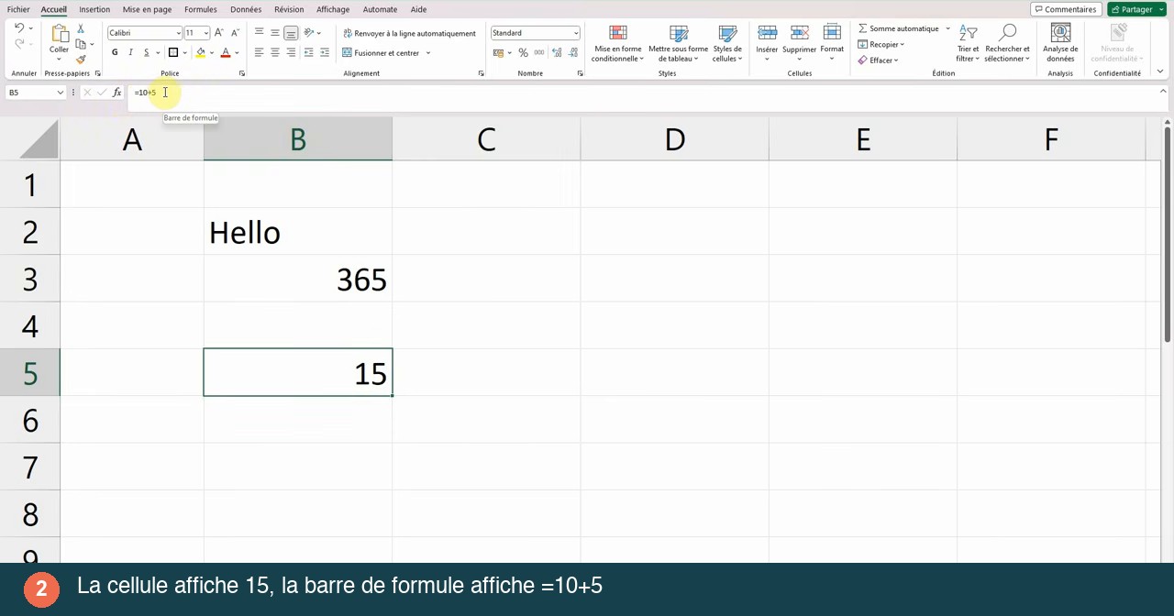Toggle italic (I) formatting
This screenshot has width=1174, height=616.
click(x=130, y=53)
